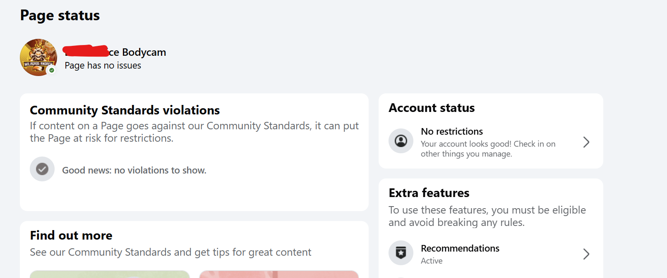Click the page profile picture avatar

click(38, 57)
